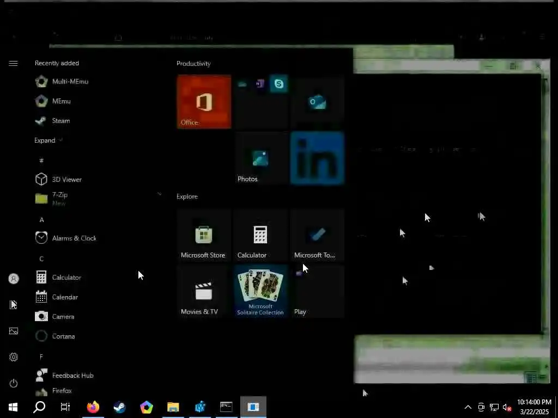Open the Microsoft To Do tile
This screenshot has width=558, height=418.
(318, 235)
